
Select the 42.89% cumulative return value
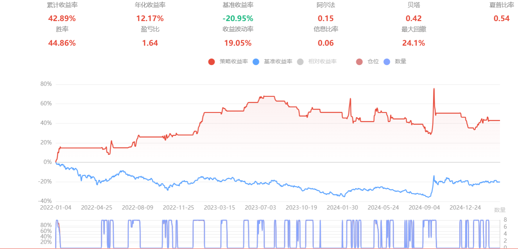62,18
